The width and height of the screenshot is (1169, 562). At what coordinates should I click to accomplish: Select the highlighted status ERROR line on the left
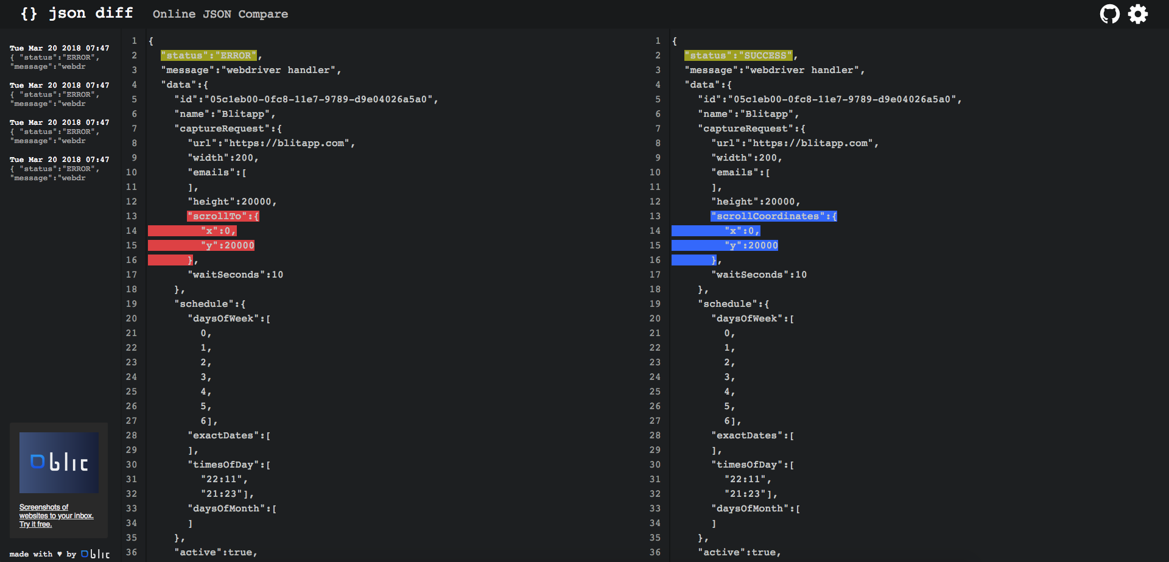[x=209, y=55]
